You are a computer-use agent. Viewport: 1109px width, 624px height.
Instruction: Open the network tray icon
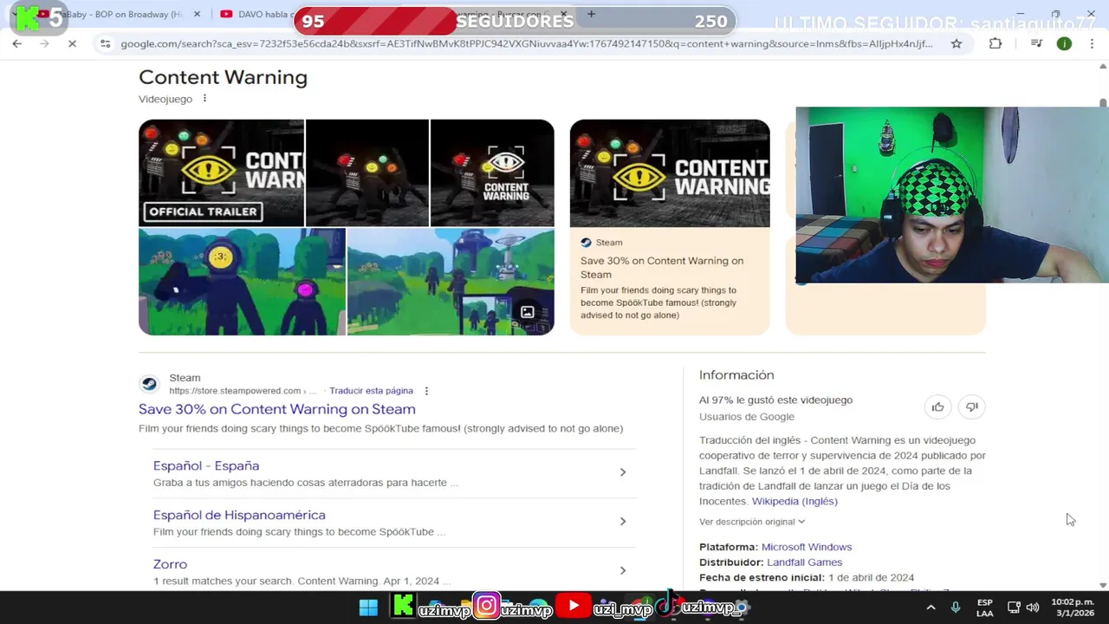[x=1013, y=608]
